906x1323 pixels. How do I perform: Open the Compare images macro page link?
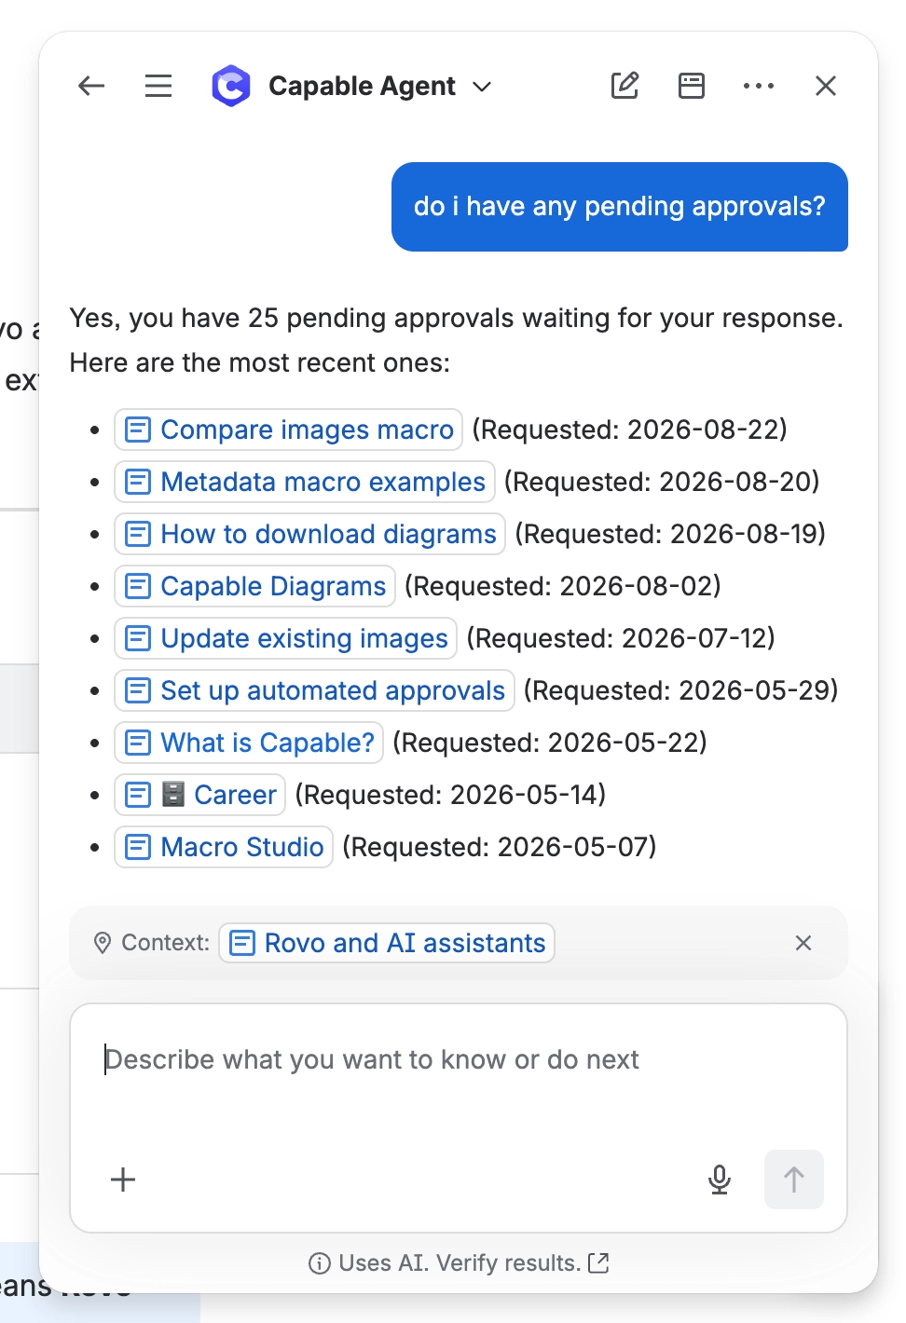tap(289, 430)
